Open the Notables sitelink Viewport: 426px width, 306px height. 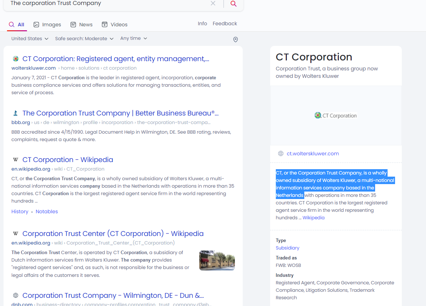[x=47, y=211]
